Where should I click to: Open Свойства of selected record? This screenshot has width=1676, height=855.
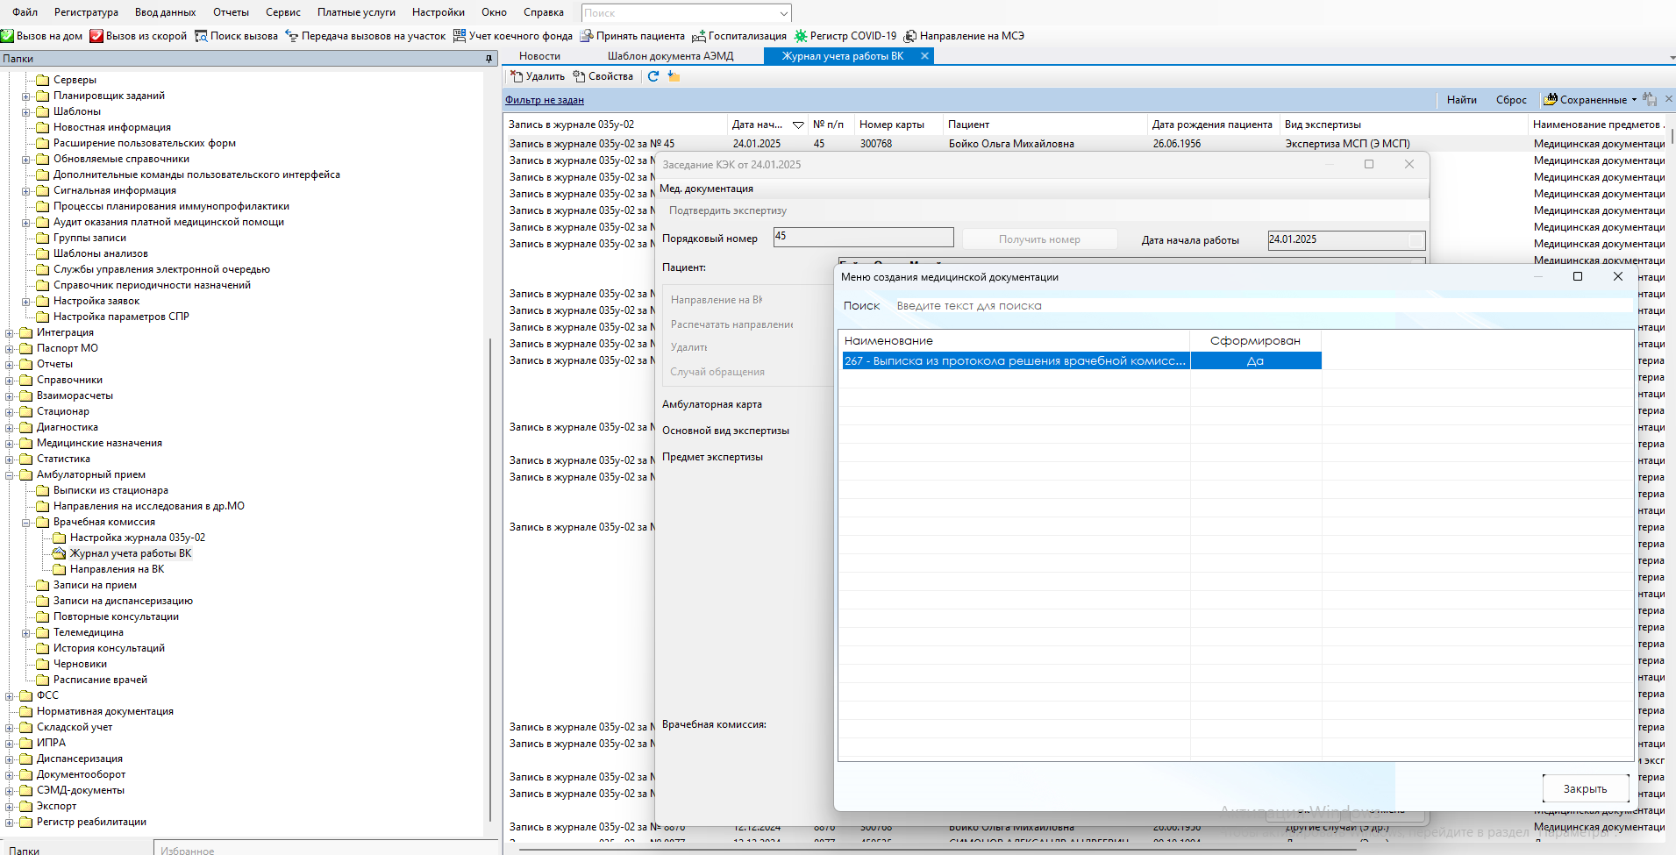point(603,76)
